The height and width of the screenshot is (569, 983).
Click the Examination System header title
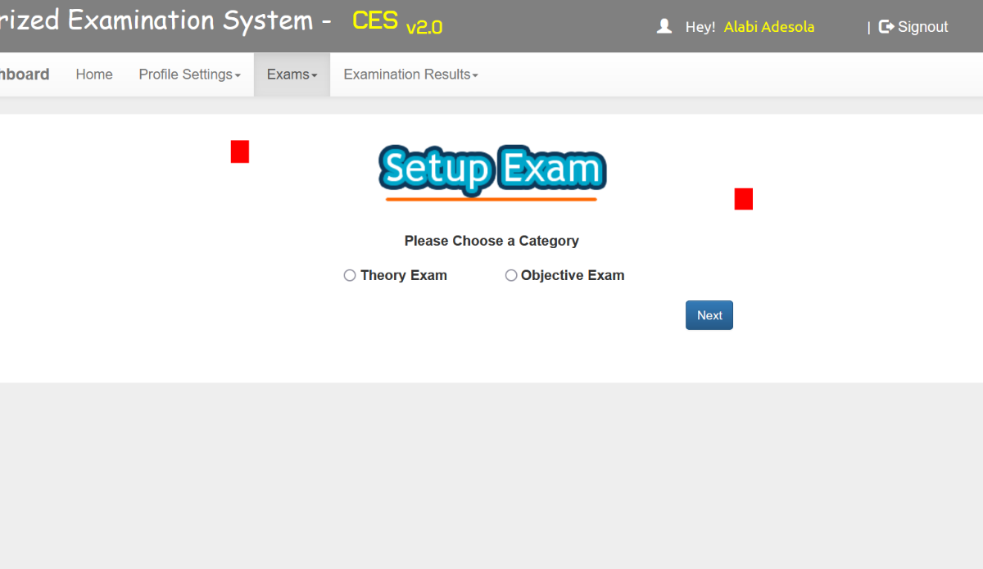pos(164,20)
